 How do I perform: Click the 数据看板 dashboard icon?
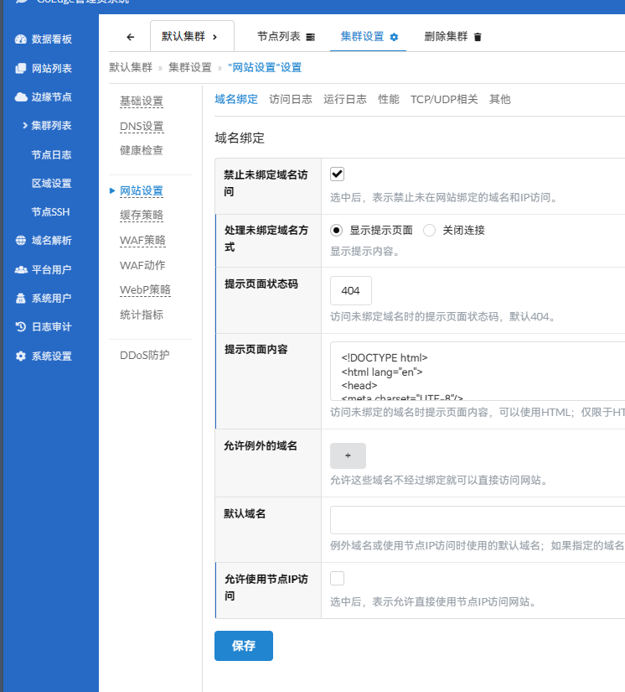tap(21, 39)
